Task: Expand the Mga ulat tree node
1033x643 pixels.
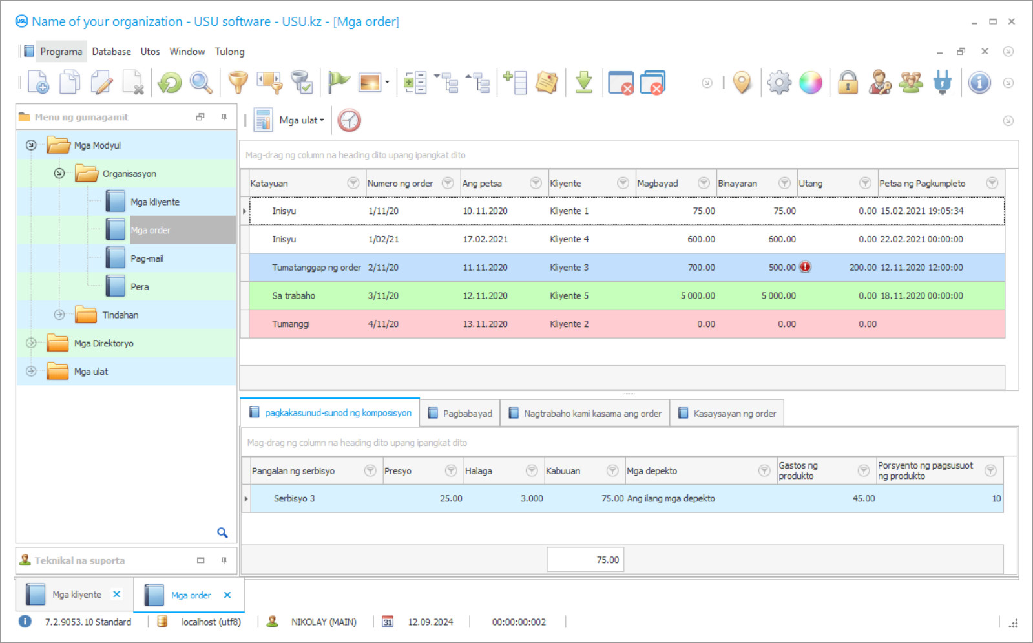Action: (x=31, y=372)
